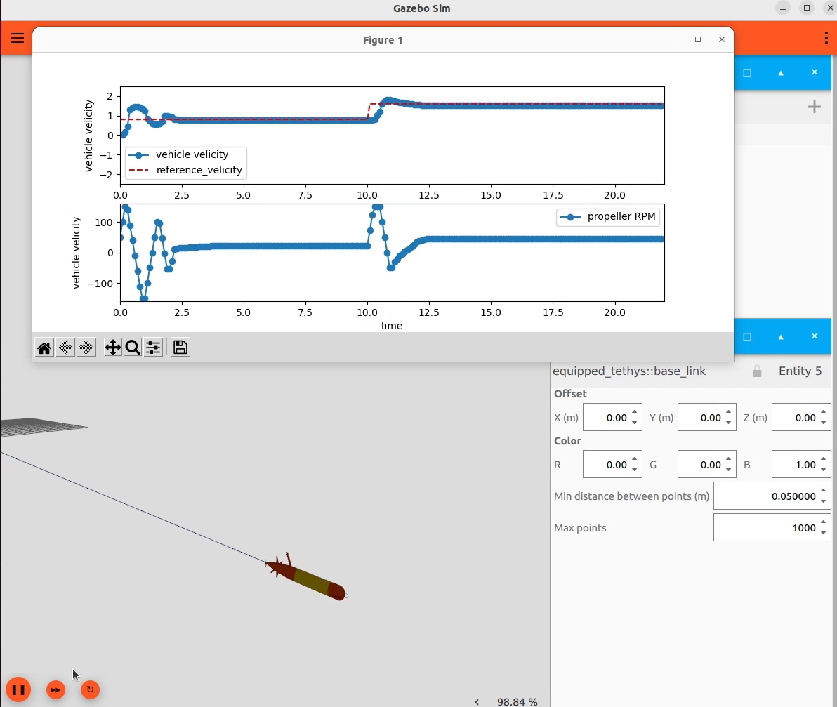Click the Offset X (m) field

click(612, 417)
